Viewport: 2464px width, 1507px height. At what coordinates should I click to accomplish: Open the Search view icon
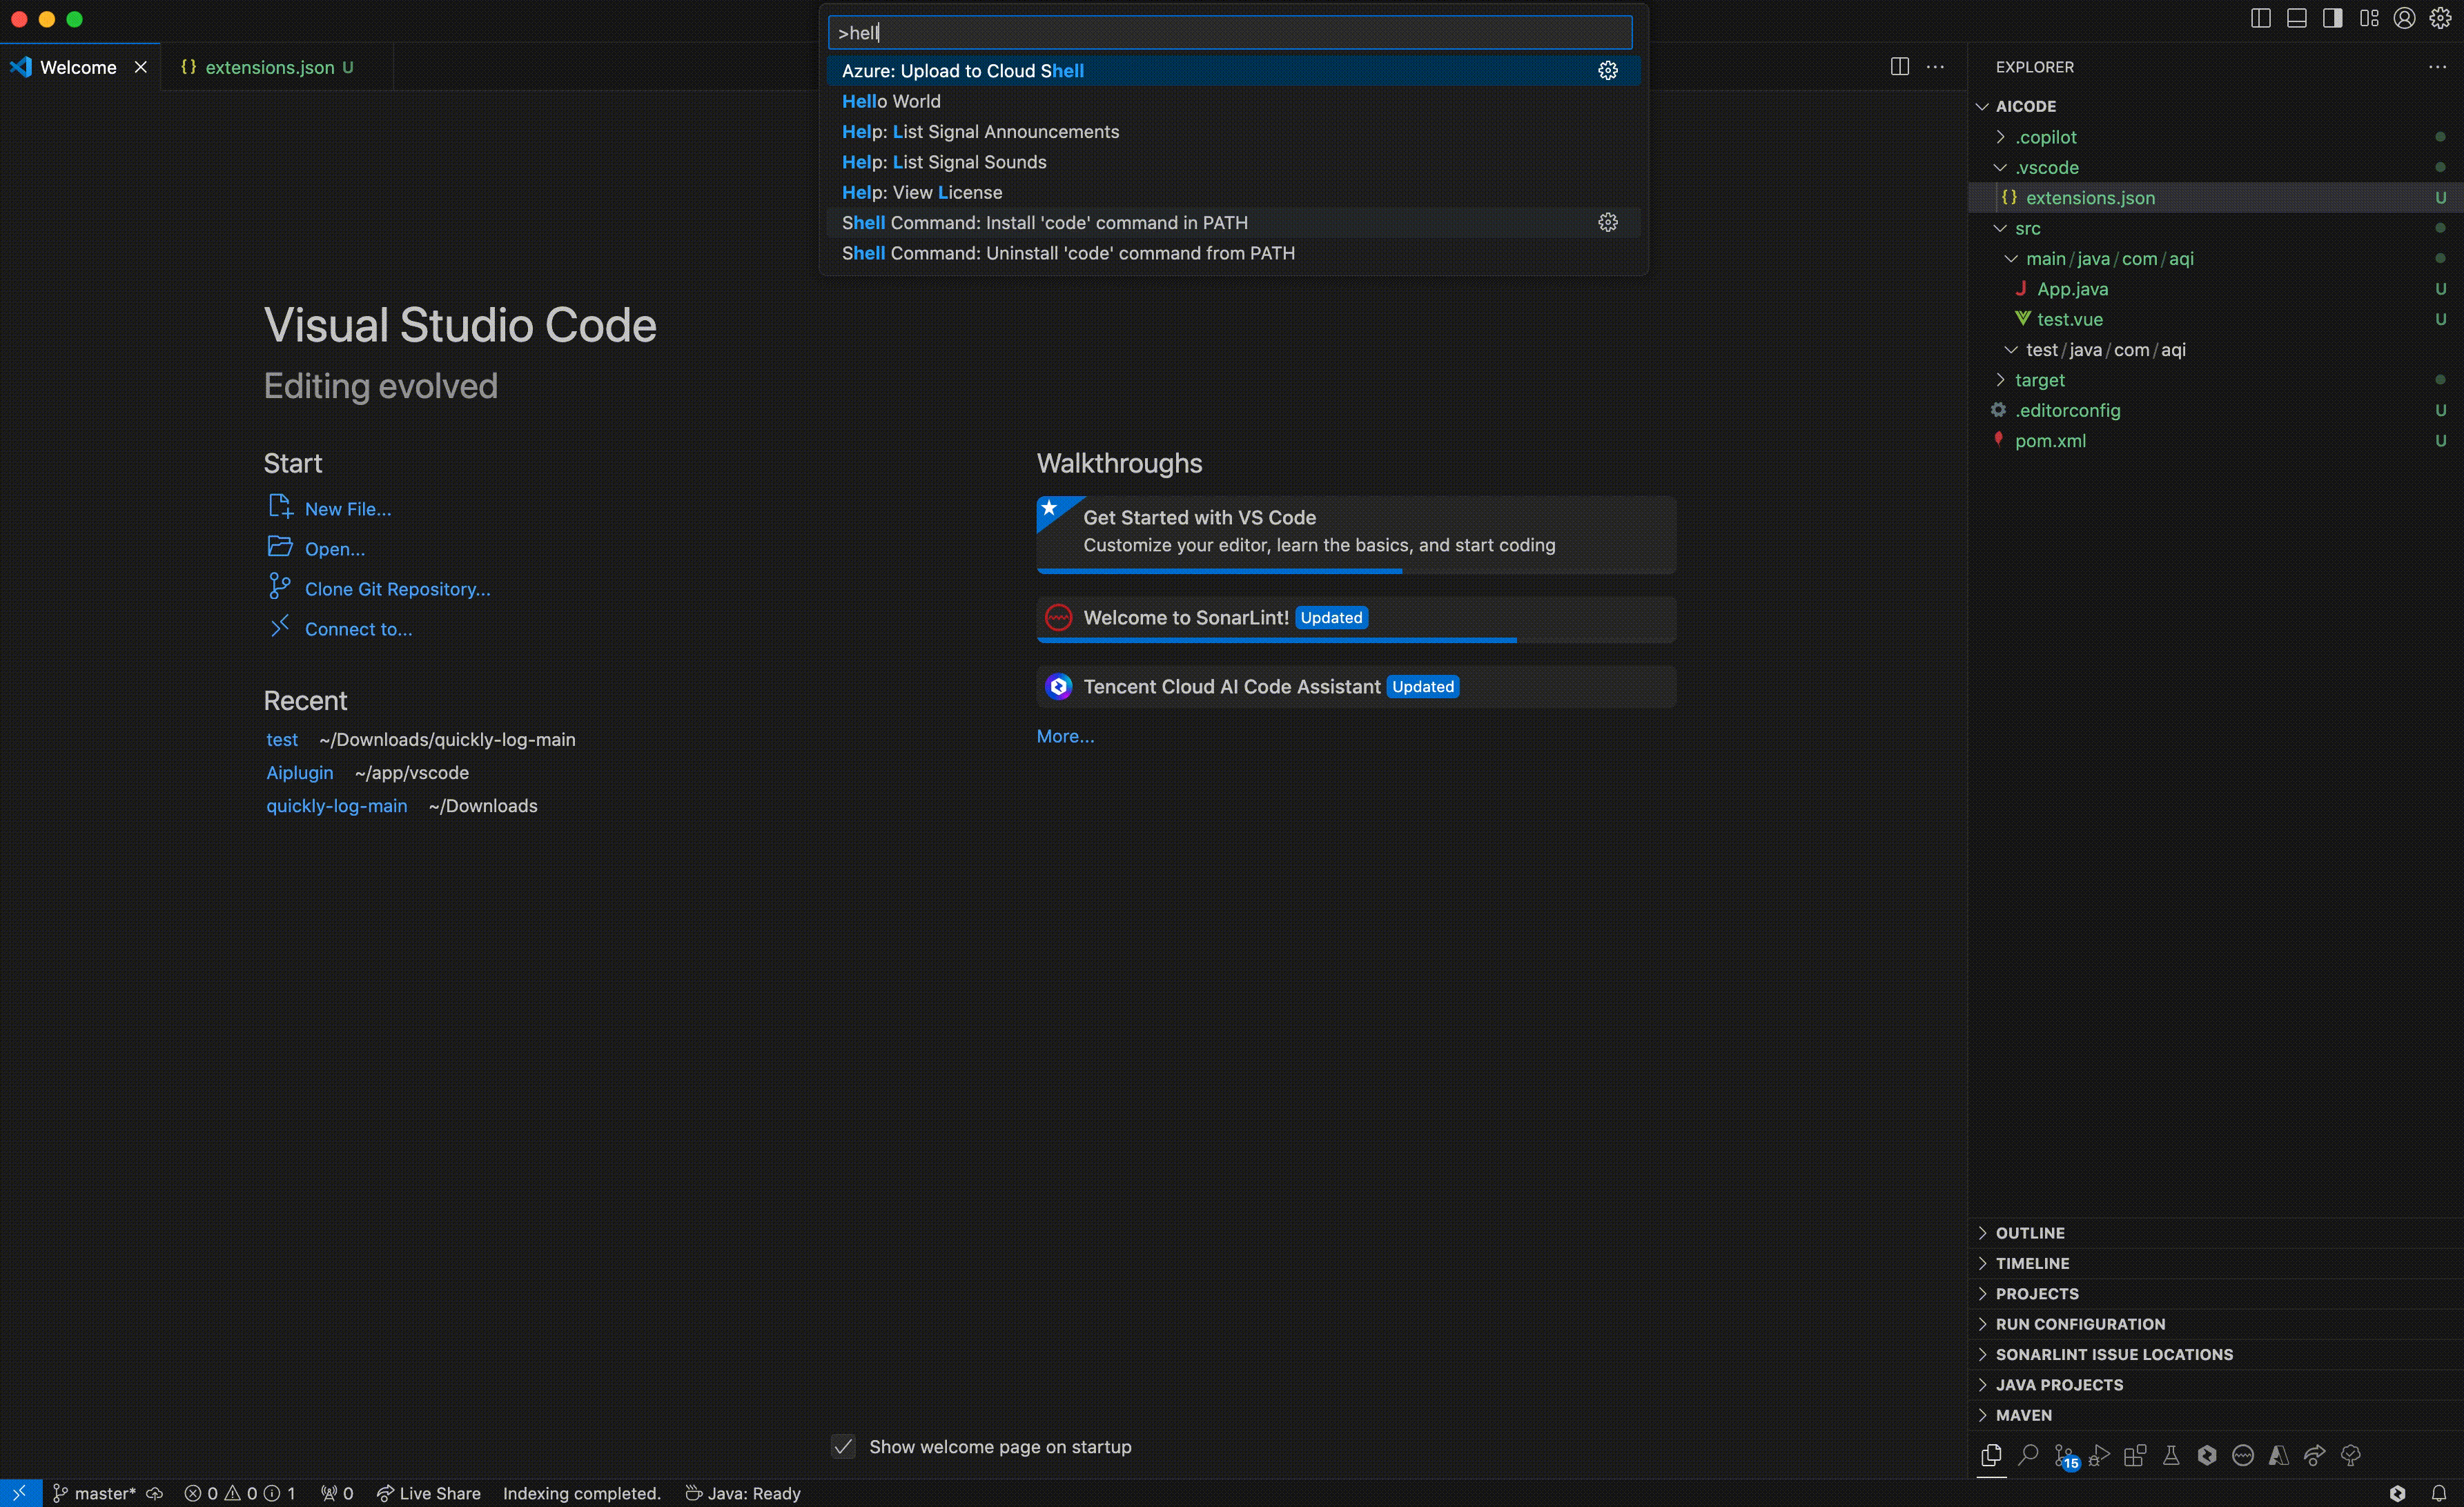[x=2027, y=1455]
